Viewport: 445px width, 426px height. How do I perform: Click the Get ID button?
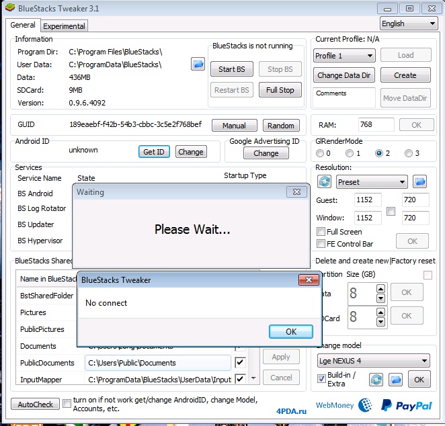click(x=154, y=152)
